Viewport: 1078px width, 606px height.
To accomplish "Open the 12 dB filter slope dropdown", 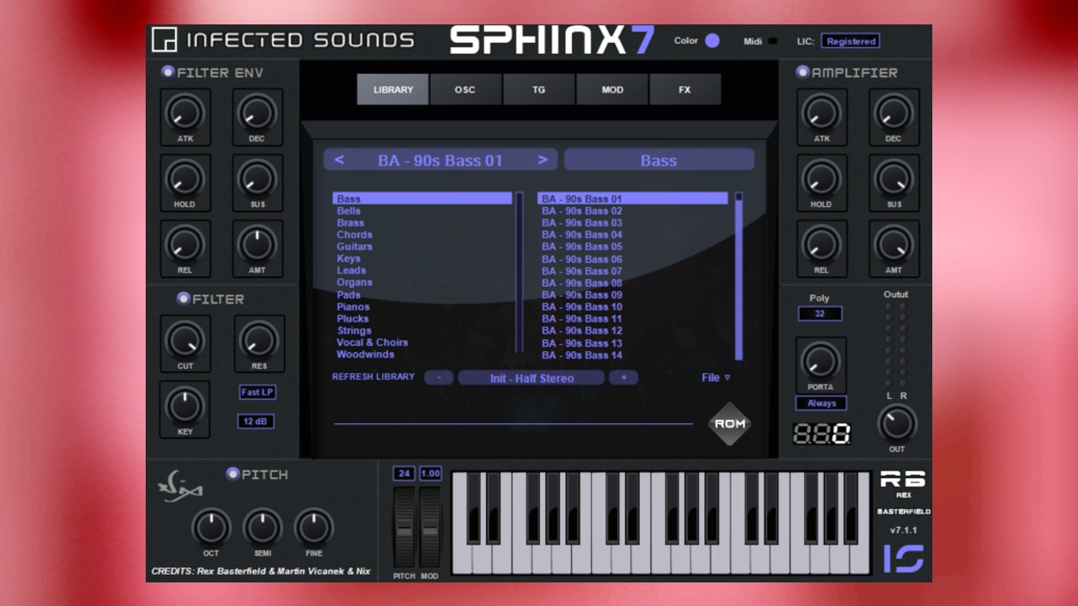I will (x=256, y=422).
